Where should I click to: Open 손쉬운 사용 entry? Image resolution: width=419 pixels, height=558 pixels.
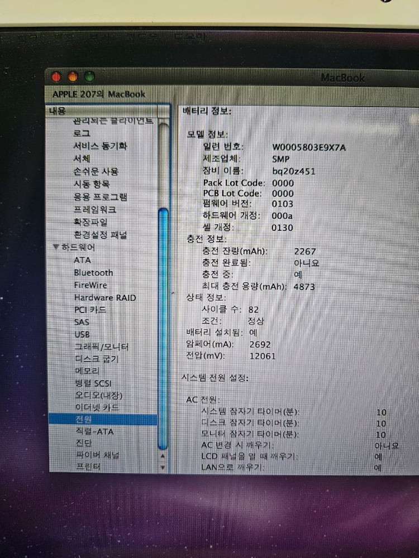coord(96,171)
